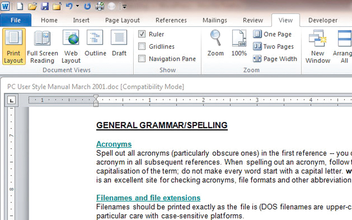The height and width of the screenshot is (220, 352).
Task: Expand Customize Quick Access Toolbar menu
Action: [125, 7]
